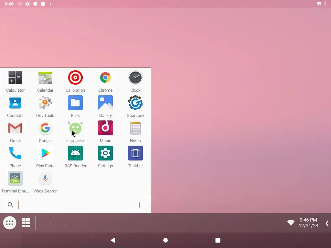This screenshot has height=248, width=331.
Task: Tap the Recents square button
Action: pos(218,240)
